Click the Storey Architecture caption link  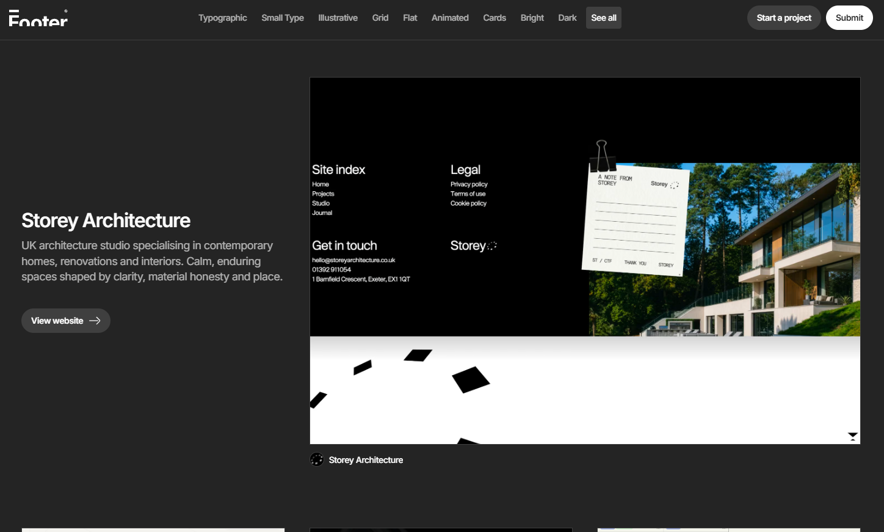(366, 460)
